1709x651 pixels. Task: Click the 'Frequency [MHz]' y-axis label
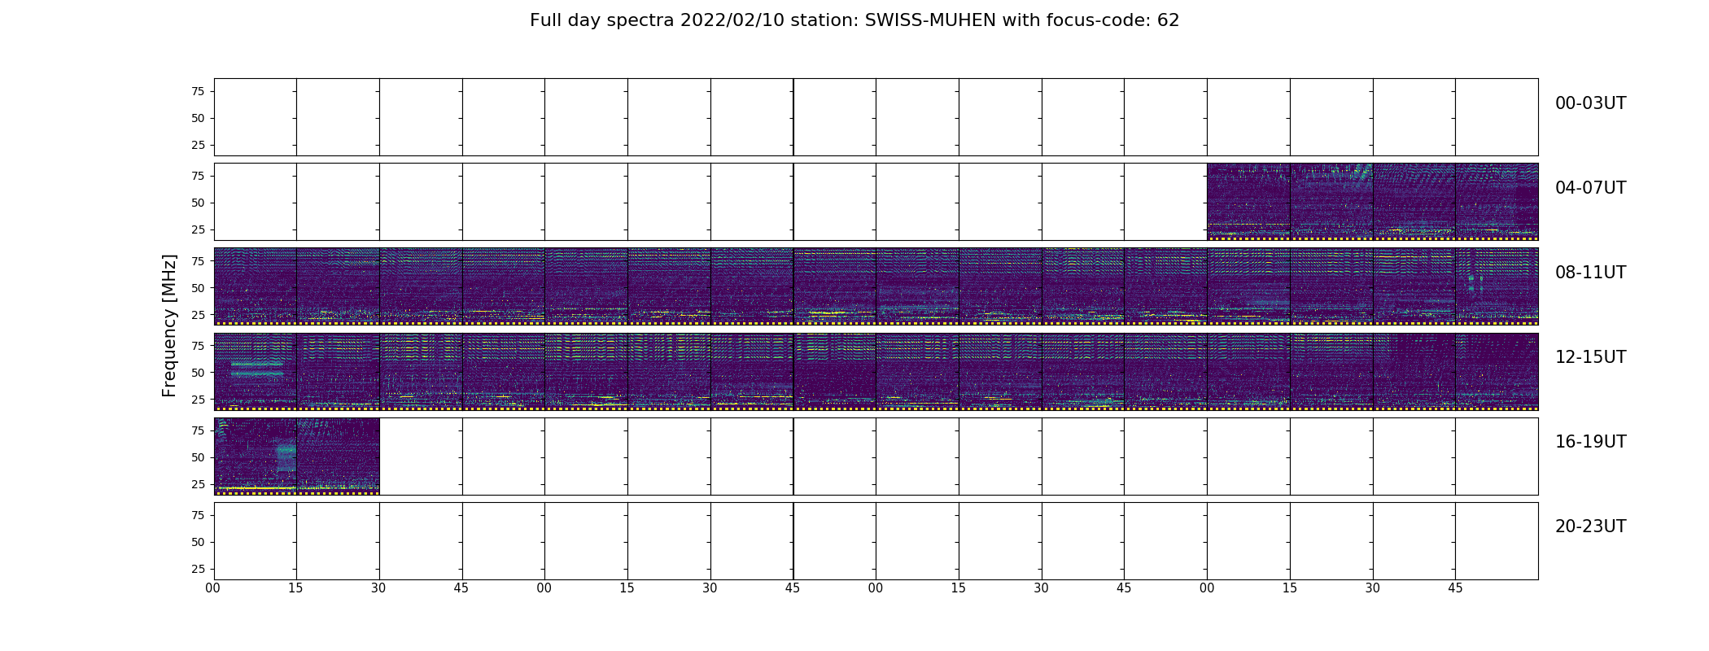point(169,325)
